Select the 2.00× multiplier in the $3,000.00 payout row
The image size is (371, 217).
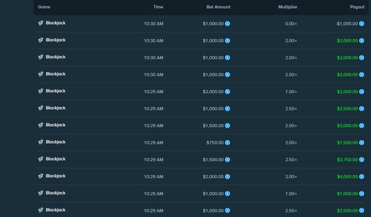click(291, 126)
